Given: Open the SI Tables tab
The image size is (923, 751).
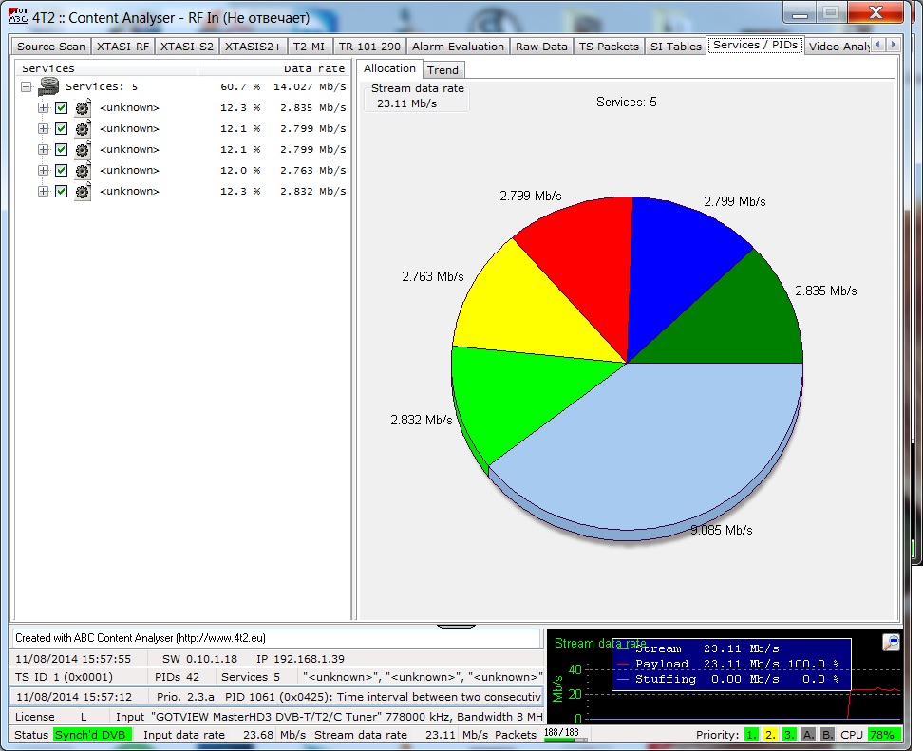Looking at the screenshot, I should [x=676, y=47].
